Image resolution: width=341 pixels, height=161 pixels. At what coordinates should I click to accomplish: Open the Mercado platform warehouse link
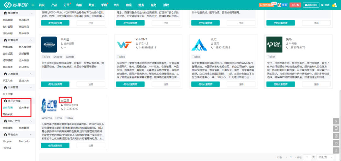pyautogui.click(x=24, y=141)
